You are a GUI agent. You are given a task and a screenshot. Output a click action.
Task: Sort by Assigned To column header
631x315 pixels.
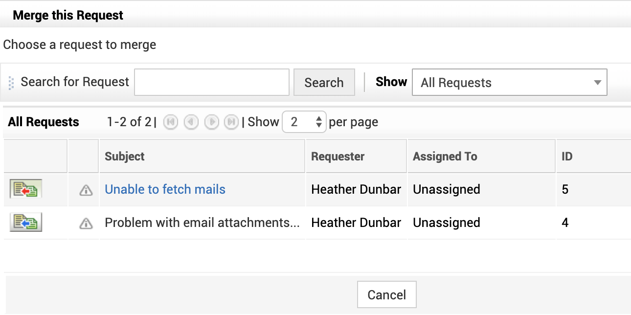pos(445,157)
